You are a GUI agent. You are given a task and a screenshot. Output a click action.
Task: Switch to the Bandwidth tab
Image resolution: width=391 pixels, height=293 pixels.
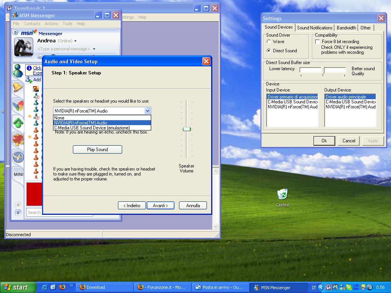(346, 27)
